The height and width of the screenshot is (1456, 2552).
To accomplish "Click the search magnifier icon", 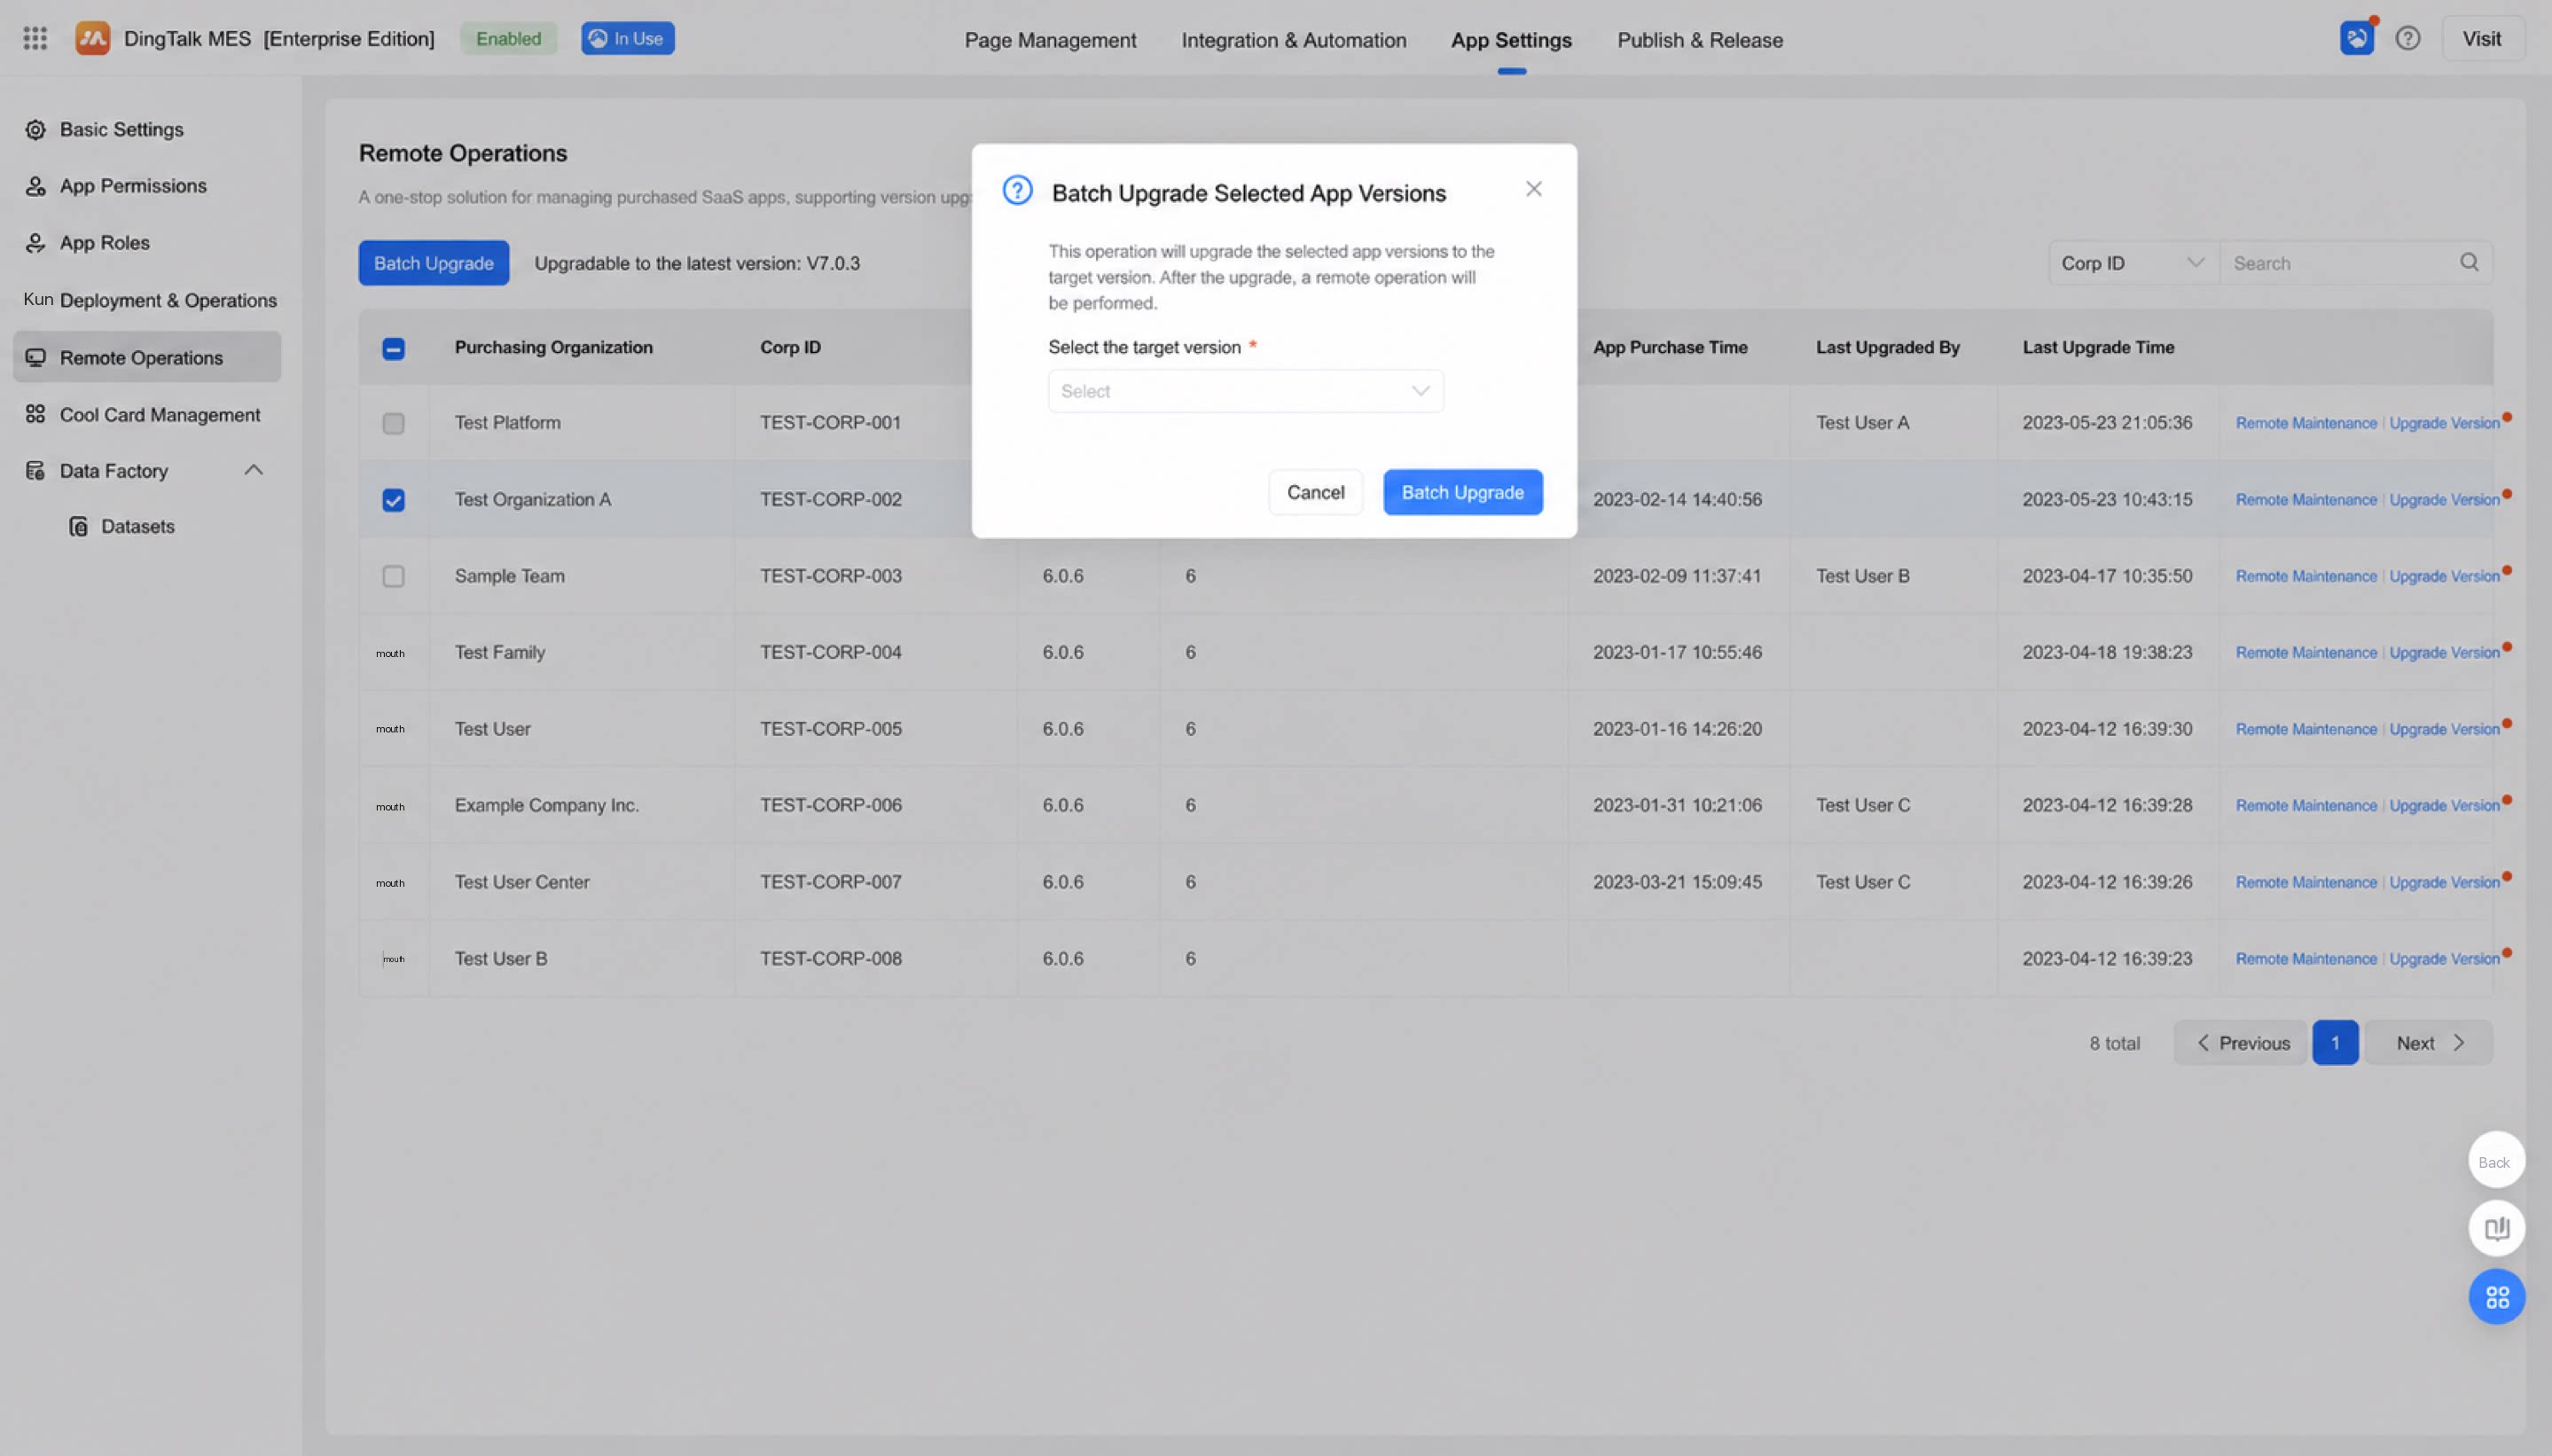I will [x=2469, y=262].
